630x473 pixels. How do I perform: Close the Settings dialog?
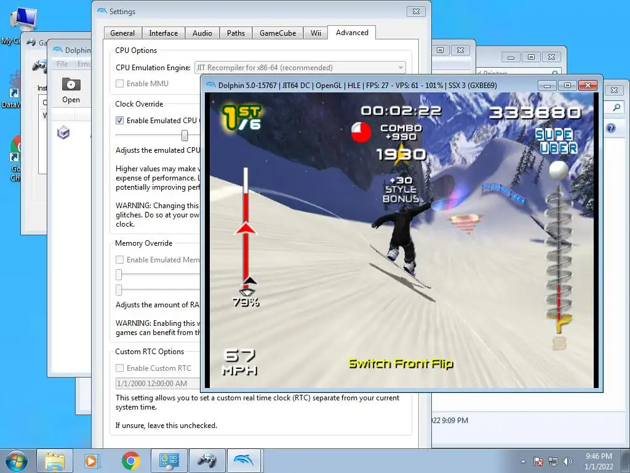(416, 11)
